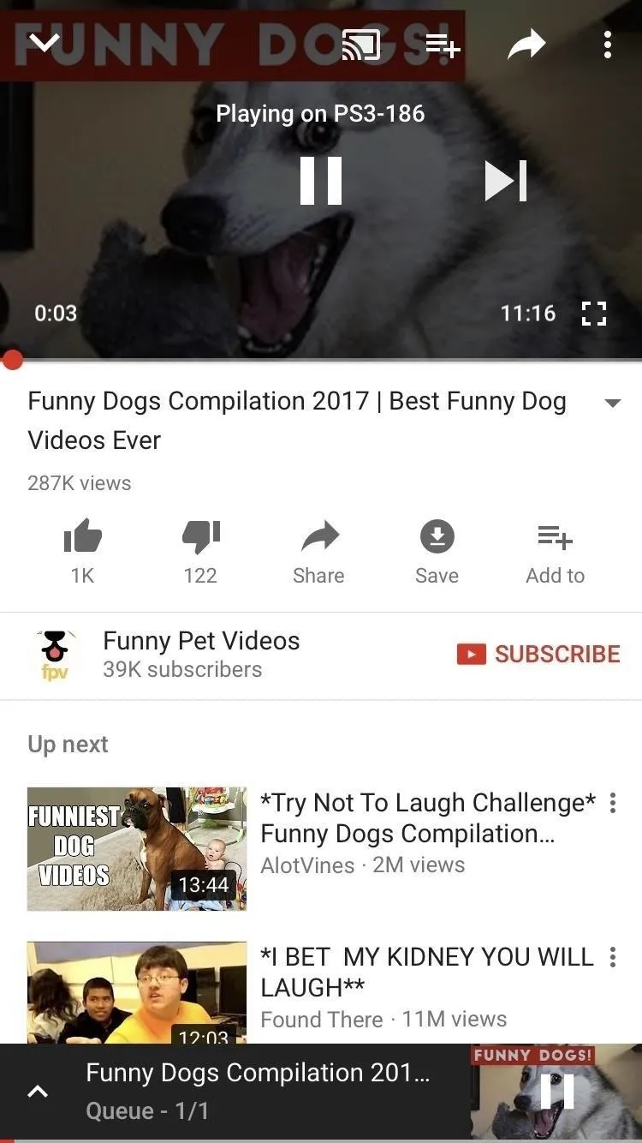Subscribe to the Funny Pet Videos channel
This screenshot has width=642, height=1143.
(x=538, y=654)
